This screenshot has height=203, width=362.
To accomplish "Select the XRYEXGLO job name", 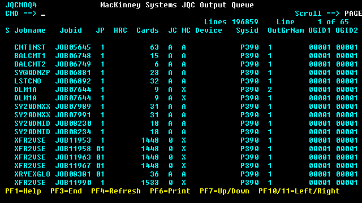I will coord(32,174).
